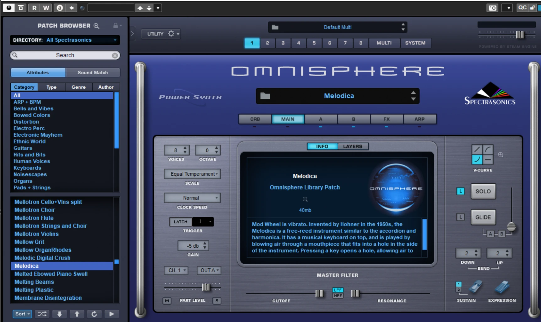Click the shuffle patches icon
Image resolution: width=541 pixels, height=322 pixels.
point(42,314)
